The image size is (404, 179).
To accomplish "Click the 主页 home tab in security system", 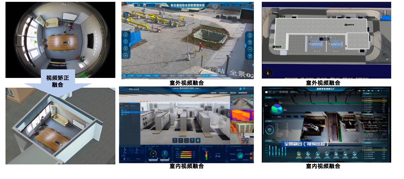I will click(x=139, y=5).
